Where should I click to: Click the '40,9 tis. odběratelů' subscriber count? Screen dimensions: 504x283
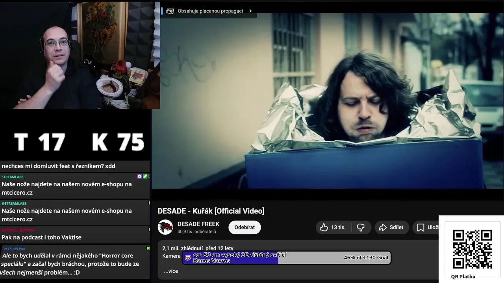tap(196, 232)
